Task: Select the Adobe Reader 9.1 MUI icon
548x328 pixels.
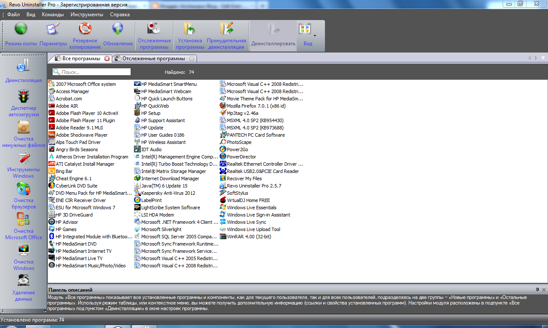Action: [x=52, y=128]
